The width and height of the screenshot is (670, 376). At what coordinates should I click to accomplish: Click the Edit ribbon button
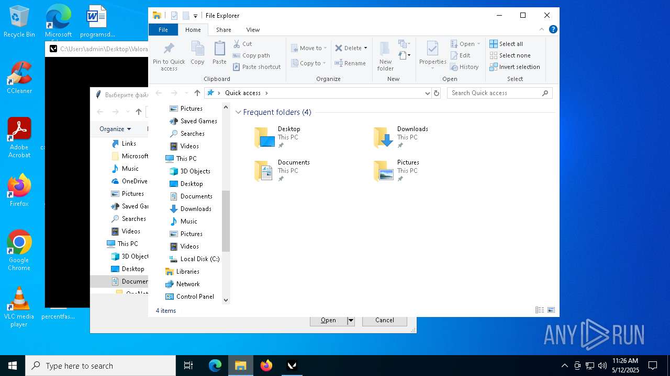coord(460,55)
